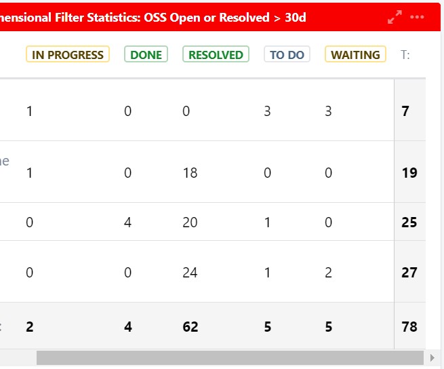444x369 pixels.
Task: Open the RESOLVED count 24
Action: pyautogui.click(x=190, y=273)
